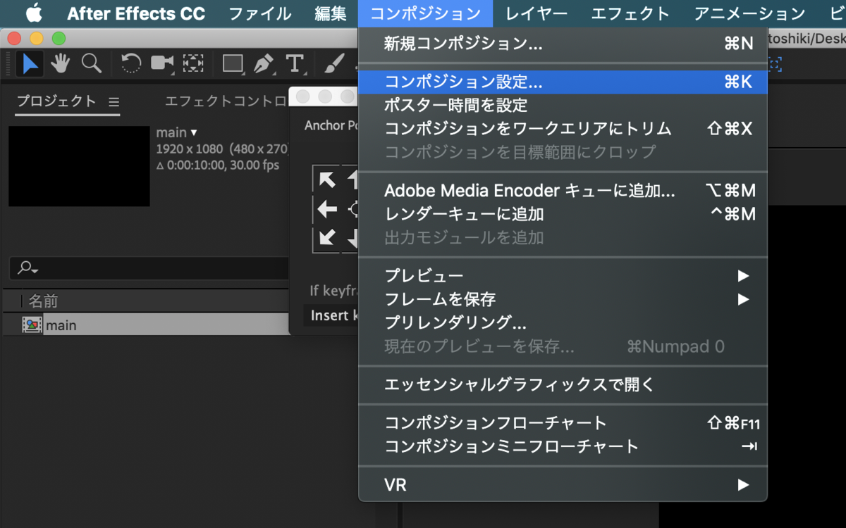Open the レイヤー menu
The height and width of the screenshot is (528, 846).
[x=537, y=13]
